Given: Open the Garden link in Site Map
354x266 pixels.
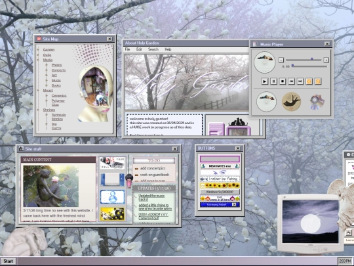Looking at the screenshot, I should [49, 49].
